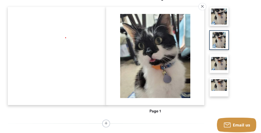Click the envelope icon in Email us
This screenshot has width=261, height=133.
coord(227,125)
